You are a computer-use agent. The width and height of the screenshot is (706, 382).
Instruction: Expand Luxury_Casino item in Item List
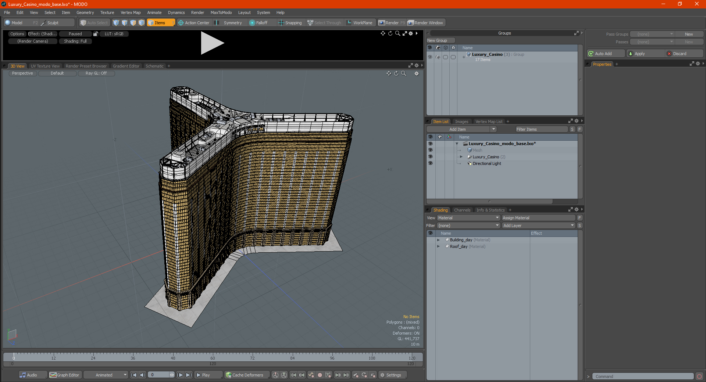[461, 157]
